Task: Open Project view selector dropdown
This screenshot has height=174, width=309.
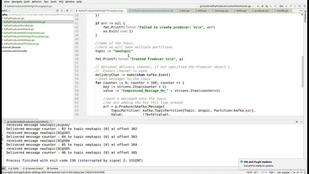Action: (9, 11)
